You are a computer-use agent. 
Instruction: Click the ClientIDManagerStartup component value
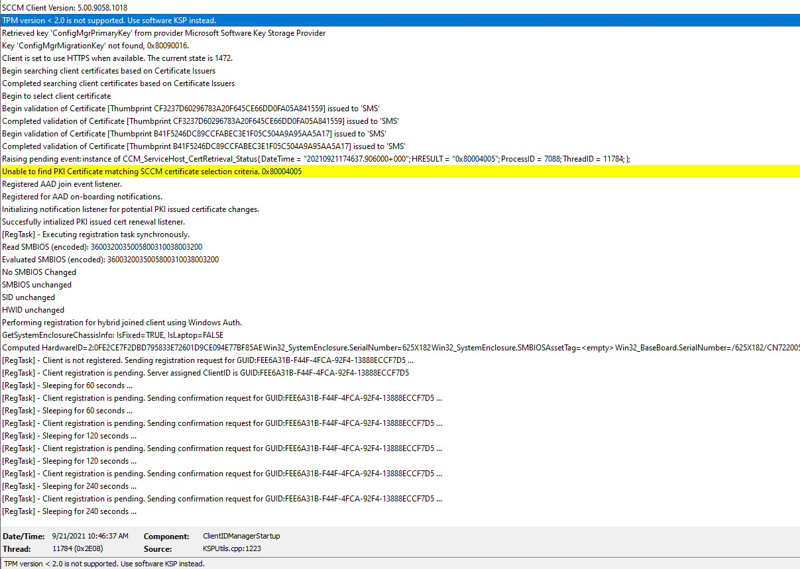(241, 536)
